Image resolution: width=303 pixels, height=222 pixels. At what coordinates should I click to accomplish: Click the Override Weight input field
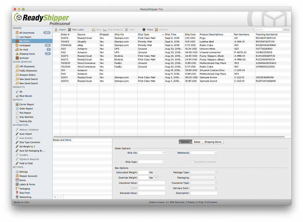tap(143, 178)
